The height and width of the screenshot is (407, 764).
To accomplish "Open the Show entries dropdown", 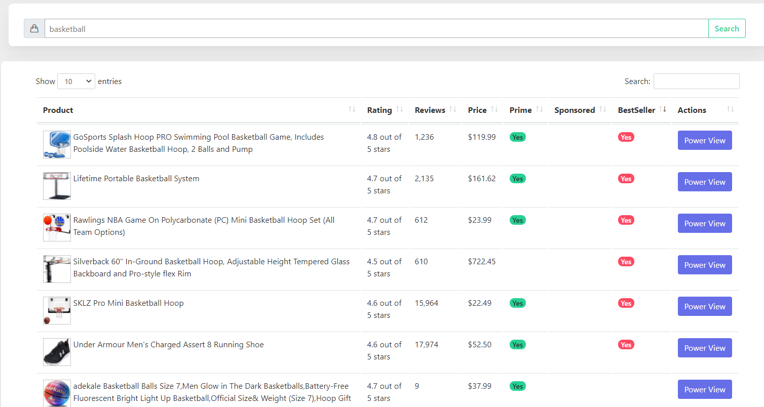I will (x=76, y=82).
